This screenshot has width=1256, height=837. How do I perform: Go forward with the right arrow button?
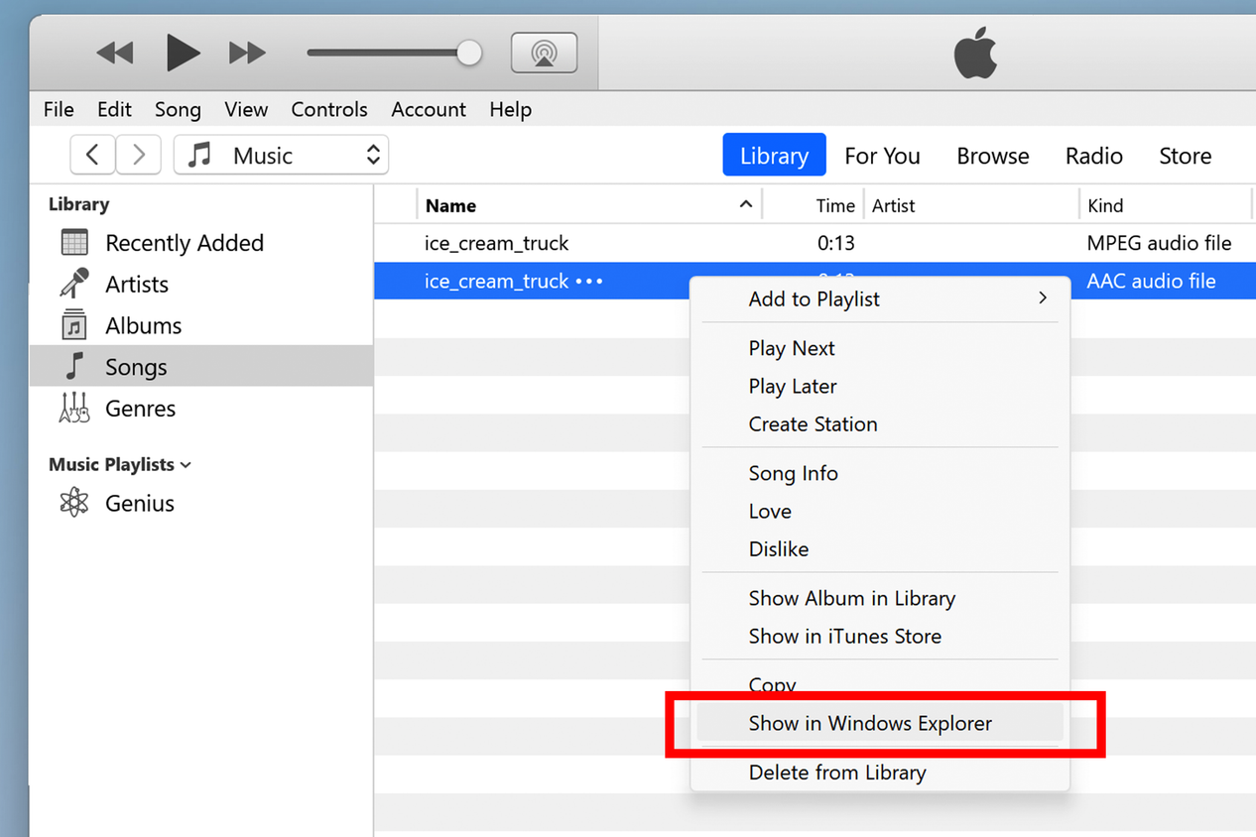tap(139, 155)
